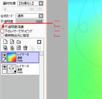The width and height of the screenshot is (102, 99).
Task: Select the レイヤー9 line art thumbnail
Action: tap(12, 69)
